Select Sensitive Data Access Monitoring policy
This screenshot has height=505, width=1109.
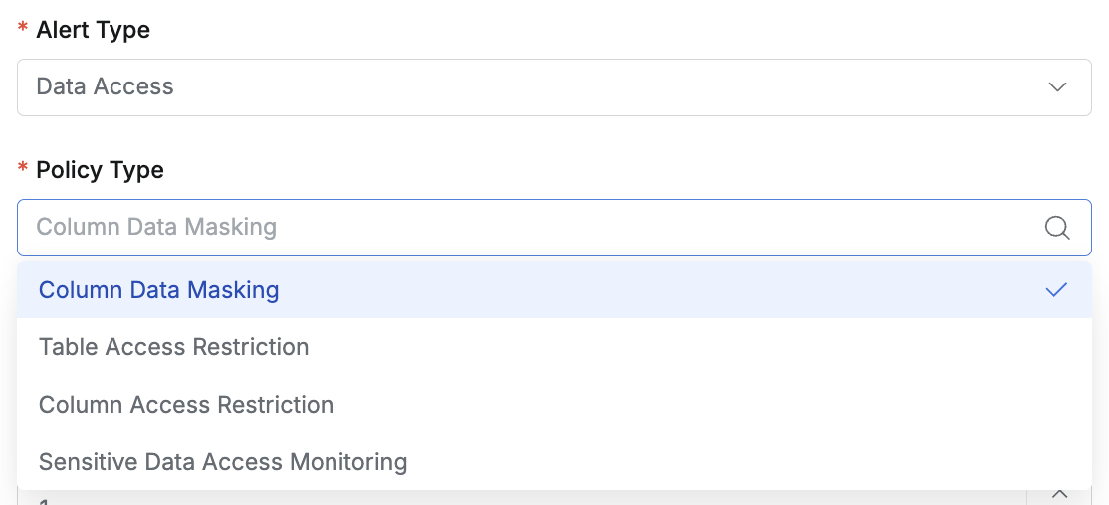[x=223, y=462]
